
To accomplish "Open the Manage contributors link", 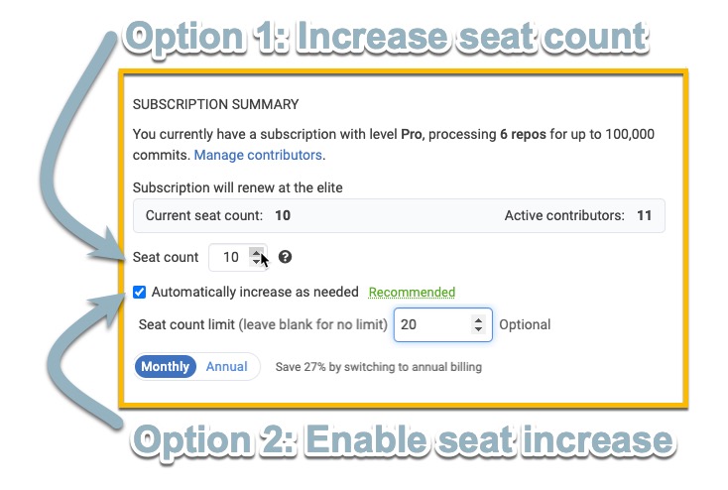I will tap(258, 155).
